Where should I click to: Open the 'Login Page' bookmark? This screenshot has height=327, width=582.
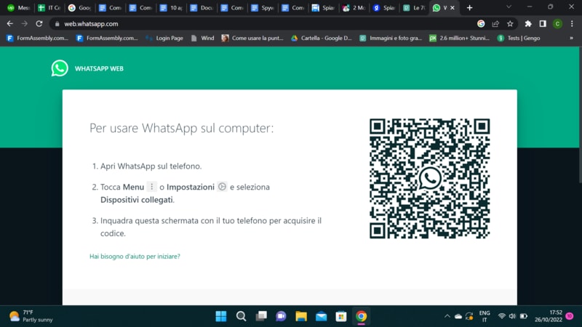coord(167,38)
